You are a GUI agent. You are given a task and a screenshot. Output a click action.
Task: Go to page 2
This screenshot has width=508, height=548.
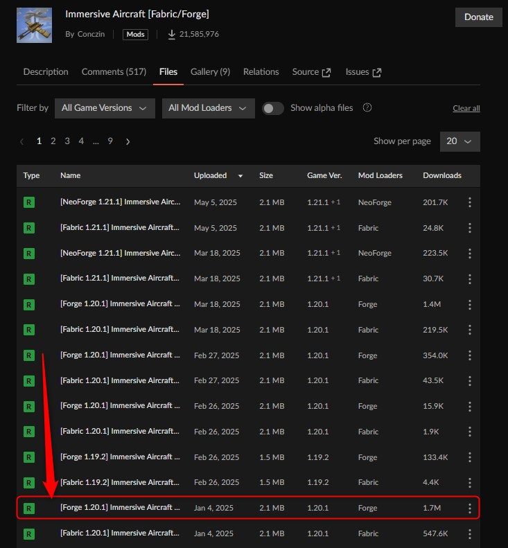tap(53, 141)
